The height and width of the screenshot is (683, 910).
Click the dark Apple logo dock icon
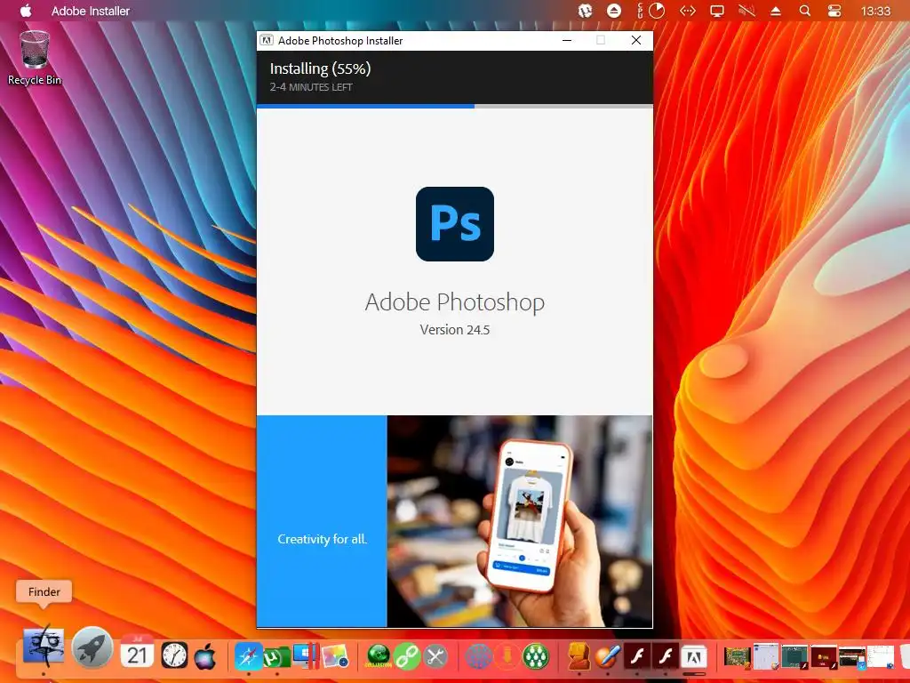pos(205,656)
